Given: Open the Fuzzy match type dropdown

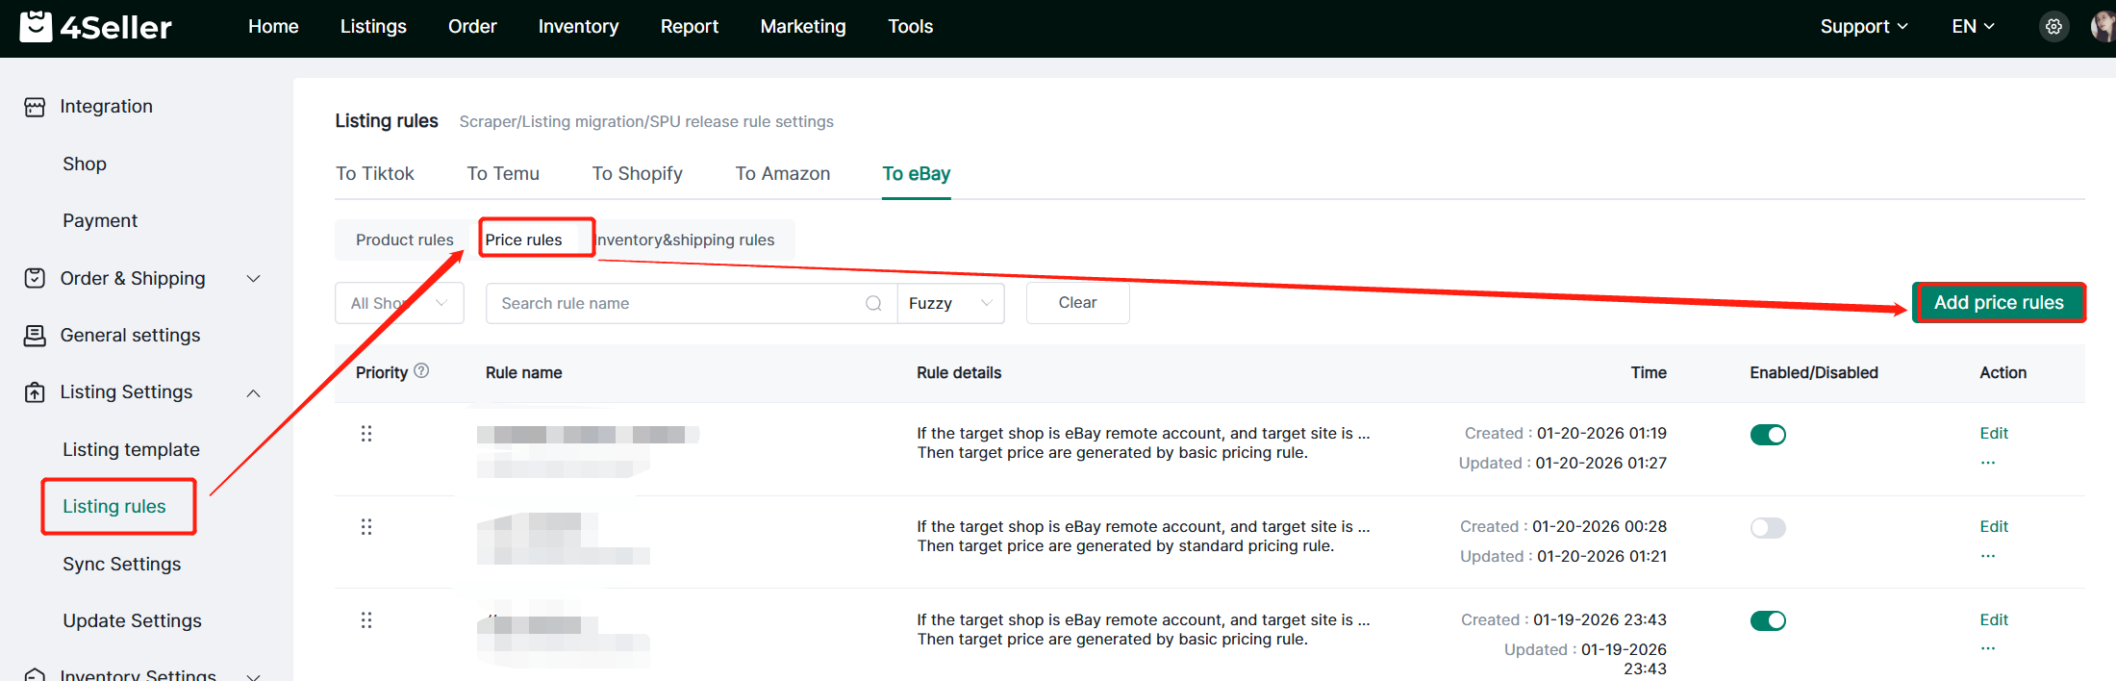Looking at the screenshot, I should click(x=950, y=304).
